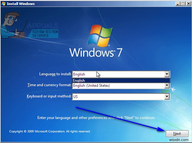Minimize the Install Windows window
Viewport: 192px width, 143px height.
coord(178,4)
